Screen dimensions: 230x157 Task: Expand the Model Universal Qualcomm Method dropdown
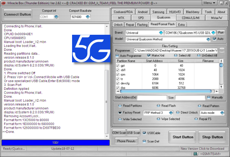click(208, 39)
